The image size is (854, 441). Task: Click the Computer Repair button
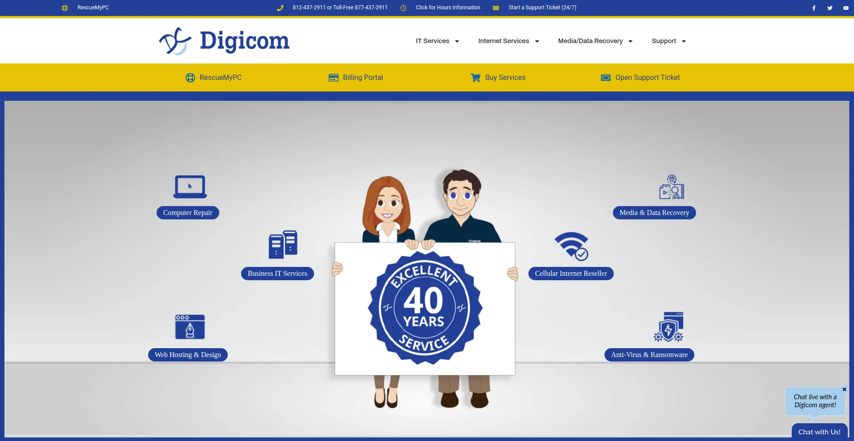point(188,213)
